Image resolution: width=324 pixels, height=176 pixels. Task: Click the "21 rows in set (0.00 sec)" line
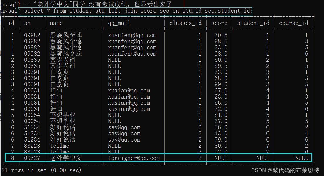(41, 170)
